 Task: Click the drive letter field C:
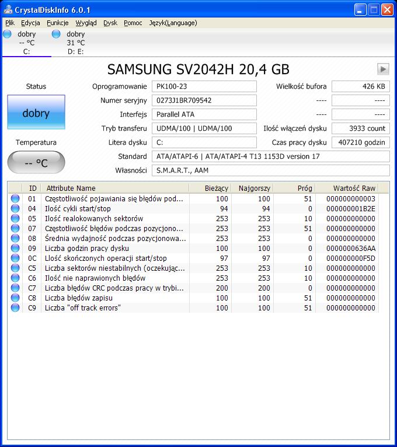click(x=204, y=142)
